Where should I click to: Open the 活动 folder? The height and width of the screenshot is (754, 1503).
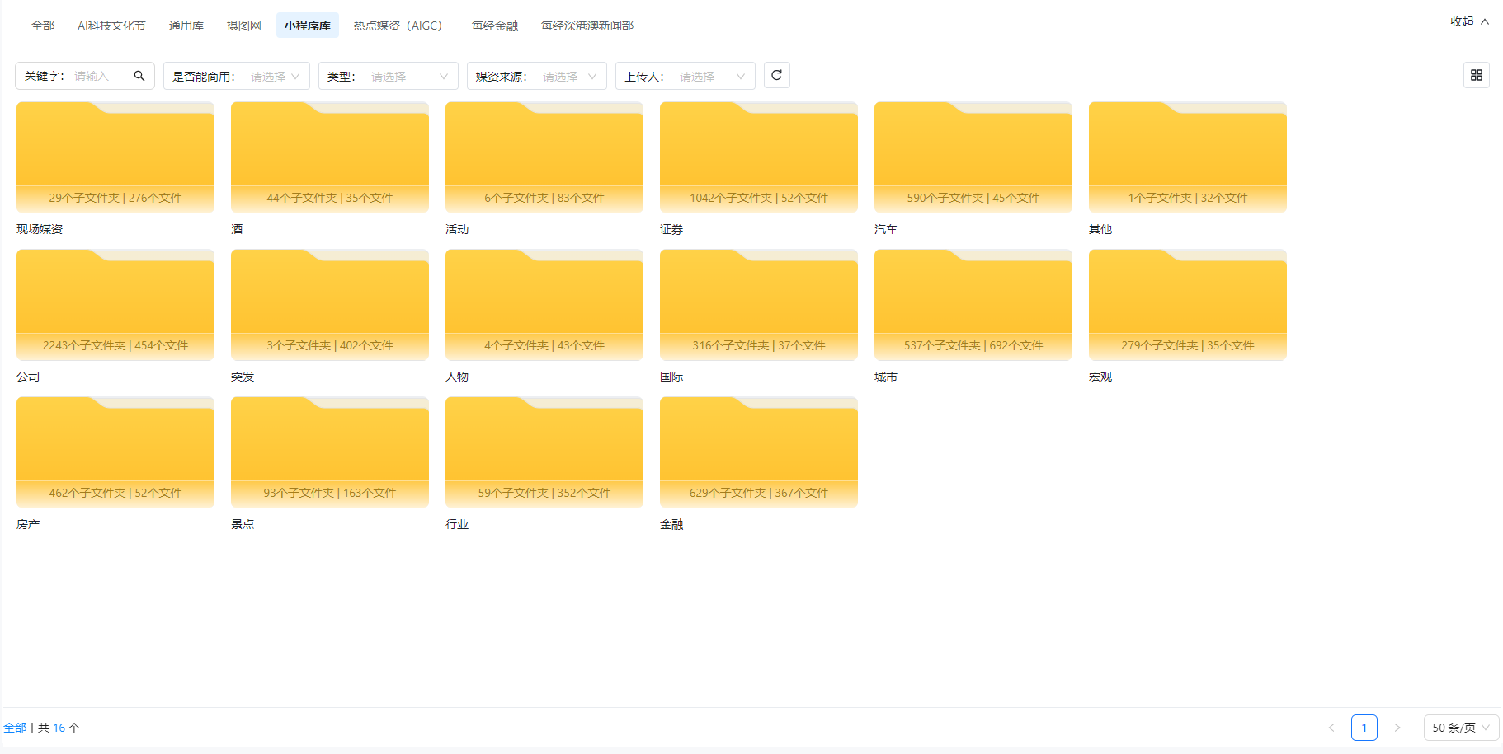tap(544, 157)
